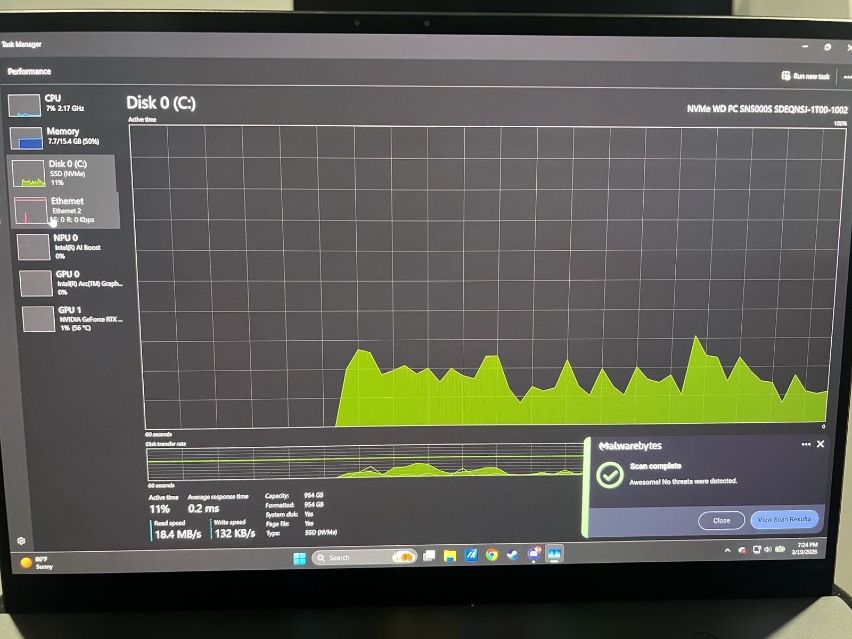Click the Write speed 132 KB/s value
The image size is (852, 639).
[235, 533]
